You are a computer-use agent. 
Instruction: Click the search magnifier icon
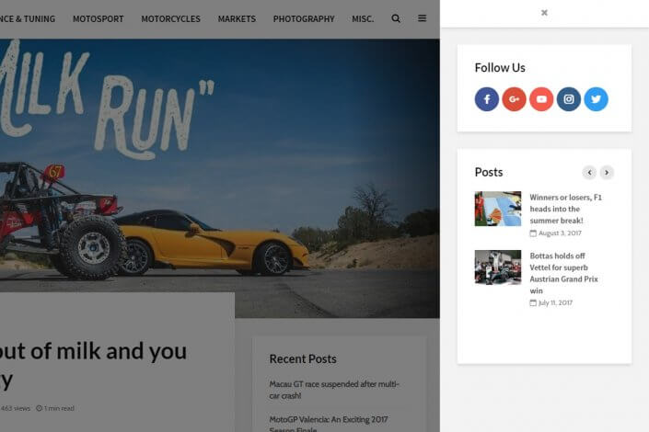point(396,18)
